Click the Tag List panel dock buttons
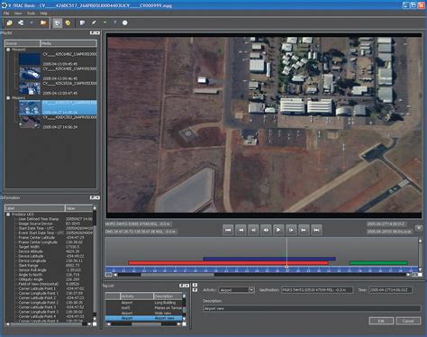This screenshot has height=337, width=427. [184, 286]
